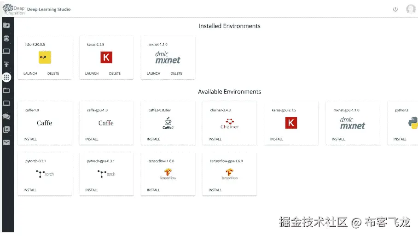Click the 'mxnet-1.1.0' card title
Image resolution: width=418 pixels, height=236 pixels.
coord(158,45)
